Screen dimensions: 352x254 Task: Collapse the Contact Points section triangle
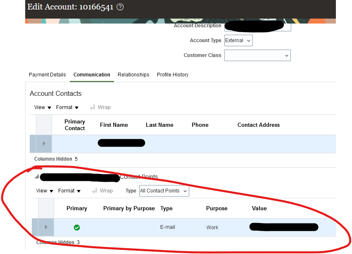tap(37, 177)
